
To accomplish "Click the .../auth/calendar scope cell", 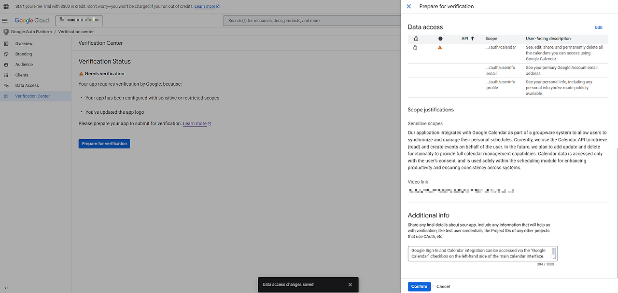I will click(501, 47).
